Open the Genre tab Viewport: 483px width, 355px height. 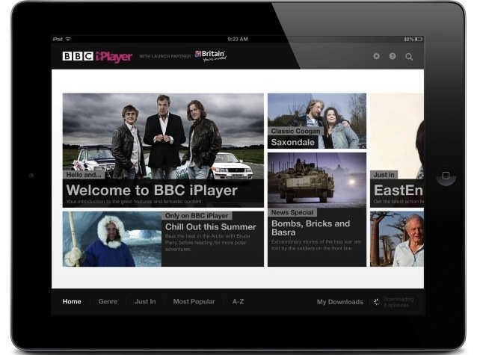tap(108, 302)
